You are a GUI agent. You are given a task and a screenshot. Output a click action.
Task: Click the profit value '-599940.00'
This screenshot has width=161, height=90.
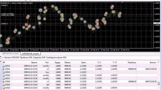(132, 69)
